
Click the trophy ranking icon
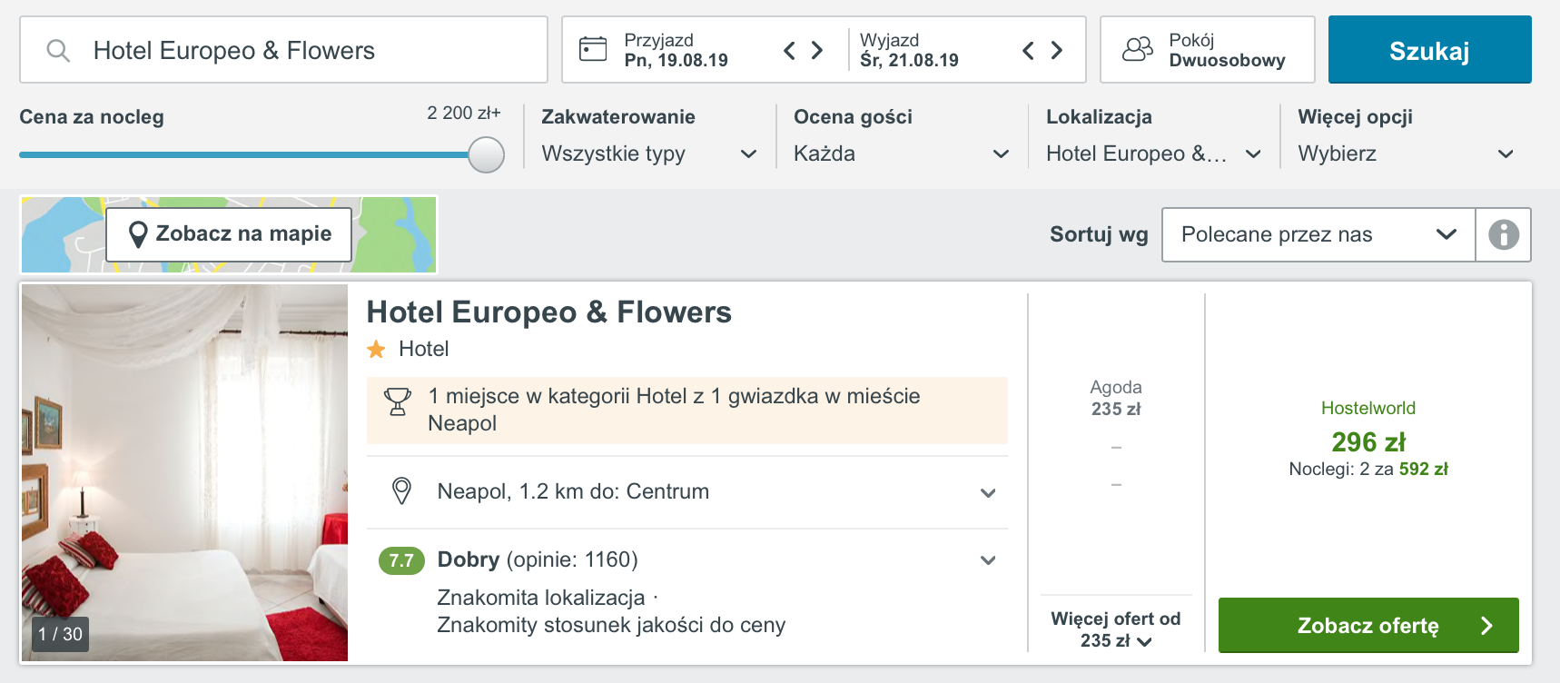pos(397,401)
